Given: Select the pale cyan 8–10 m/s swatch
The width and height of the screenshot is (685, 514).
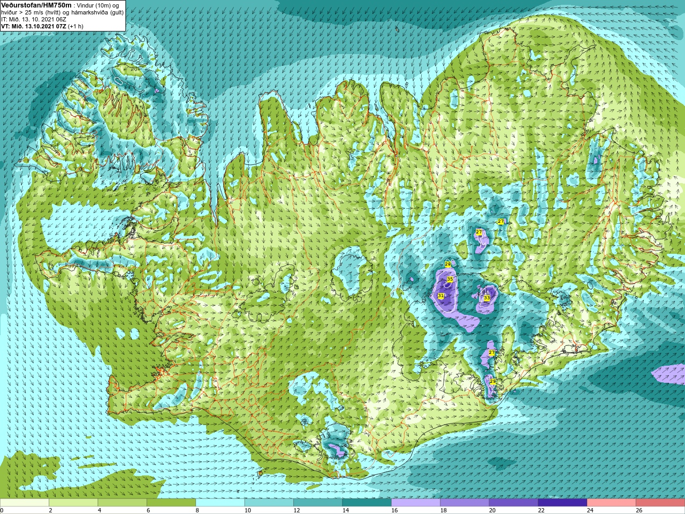Looking at the screenshot, I should point(220,503).
